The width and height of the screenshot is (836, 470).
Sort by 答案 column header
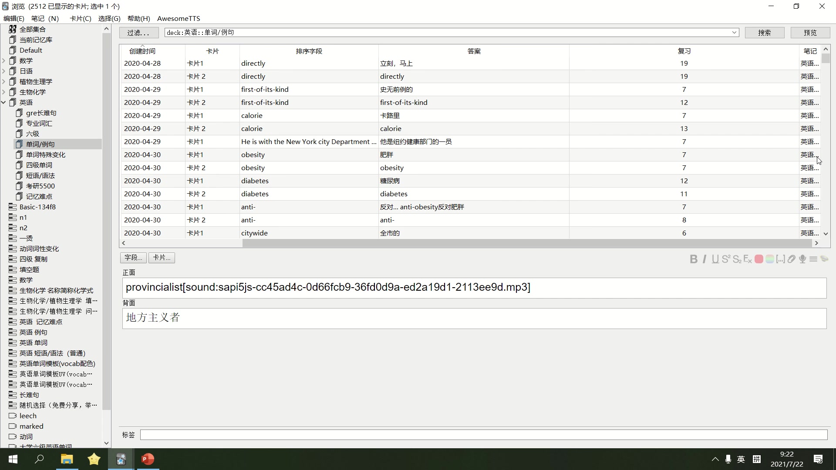(474, 51)
